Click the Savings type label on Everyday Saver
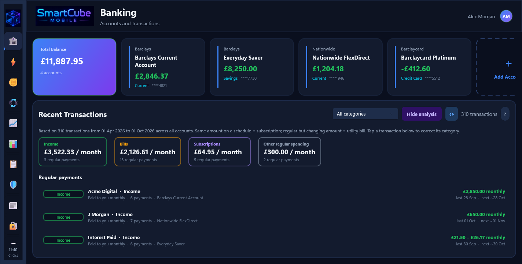 (231, 78)
